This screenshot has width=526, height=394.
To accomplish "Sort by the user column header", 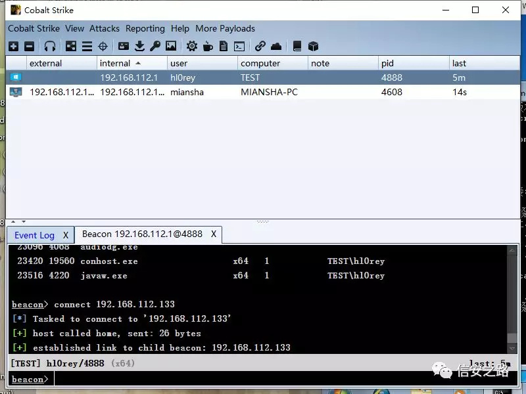I will pyautogui.click(x=203, y=63).
